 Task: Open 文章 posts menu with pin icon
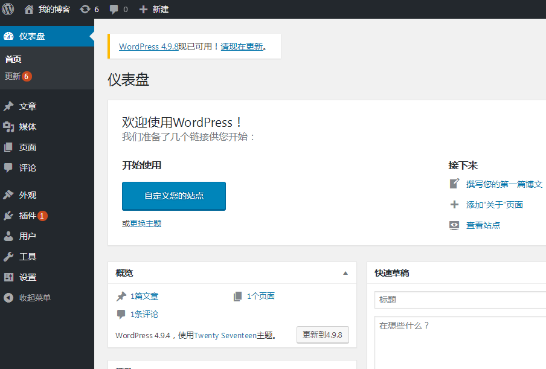pyautogui.click(x=27, y=106)
